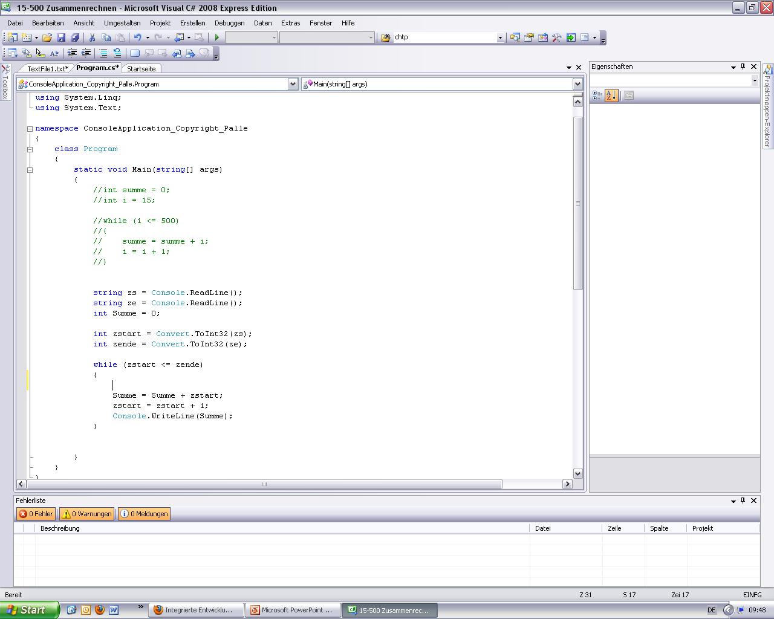Open the Main(string[] args) member dropdown
774x619 pixels.
point(577,84)
